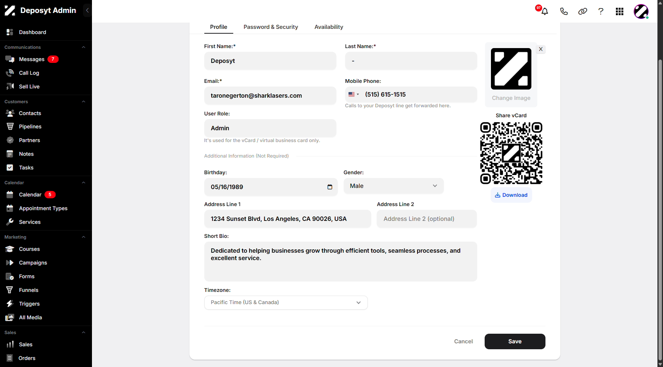Collapse the Communications section

tap(83, 47)
